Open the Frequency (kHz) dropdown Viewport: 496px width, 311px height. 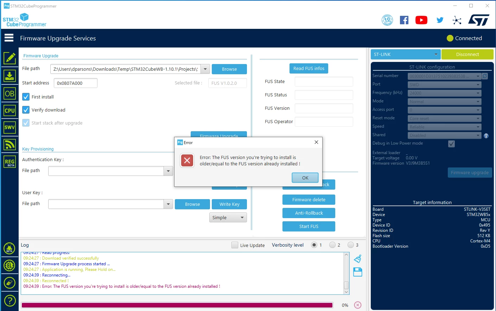pyautogui.click(x=444, y=93)
